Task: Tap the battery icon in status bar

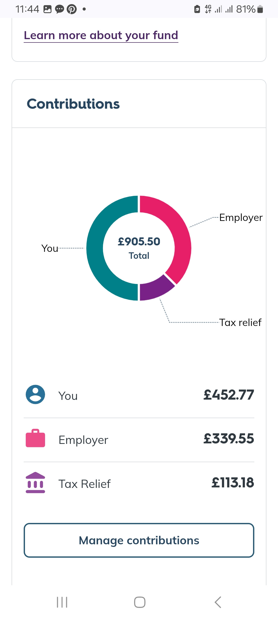Action: (260, 9)
